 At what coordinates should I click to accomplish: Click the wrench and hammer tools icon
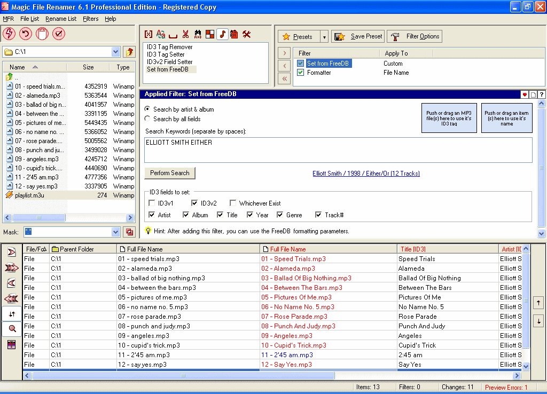click(246, 35)
